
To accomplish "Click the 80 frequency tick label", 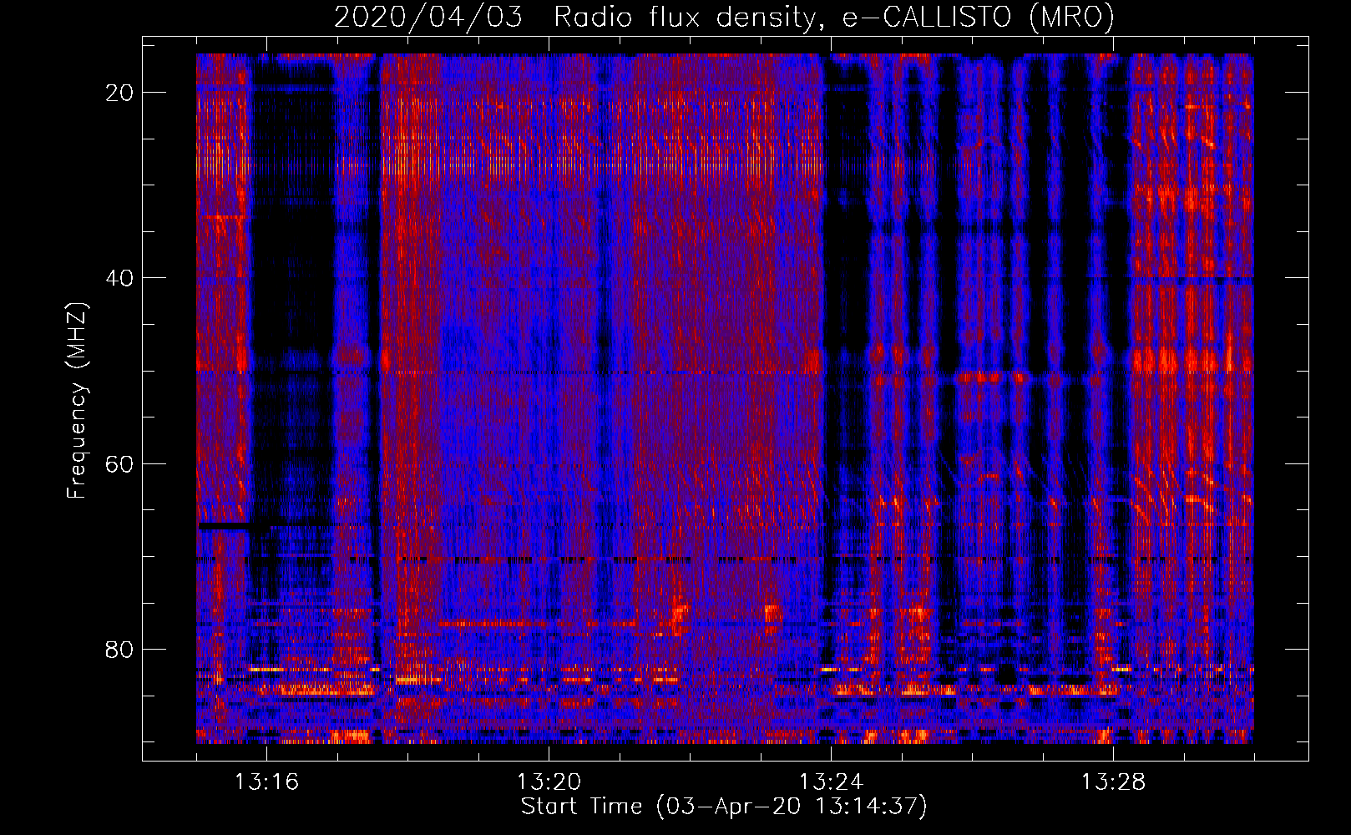I will click(x=119, y=649).
